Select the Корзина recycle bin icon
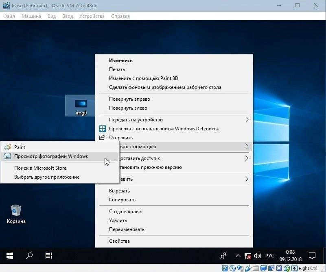 coord(16,214)
